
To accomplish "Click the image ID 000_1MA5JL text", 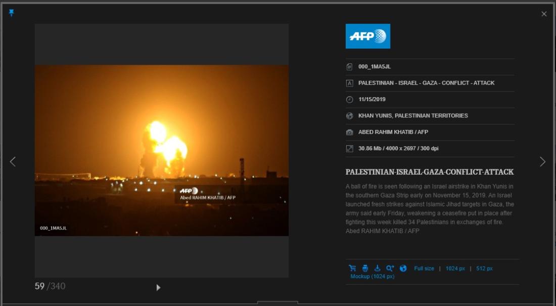I will [375, 66].
